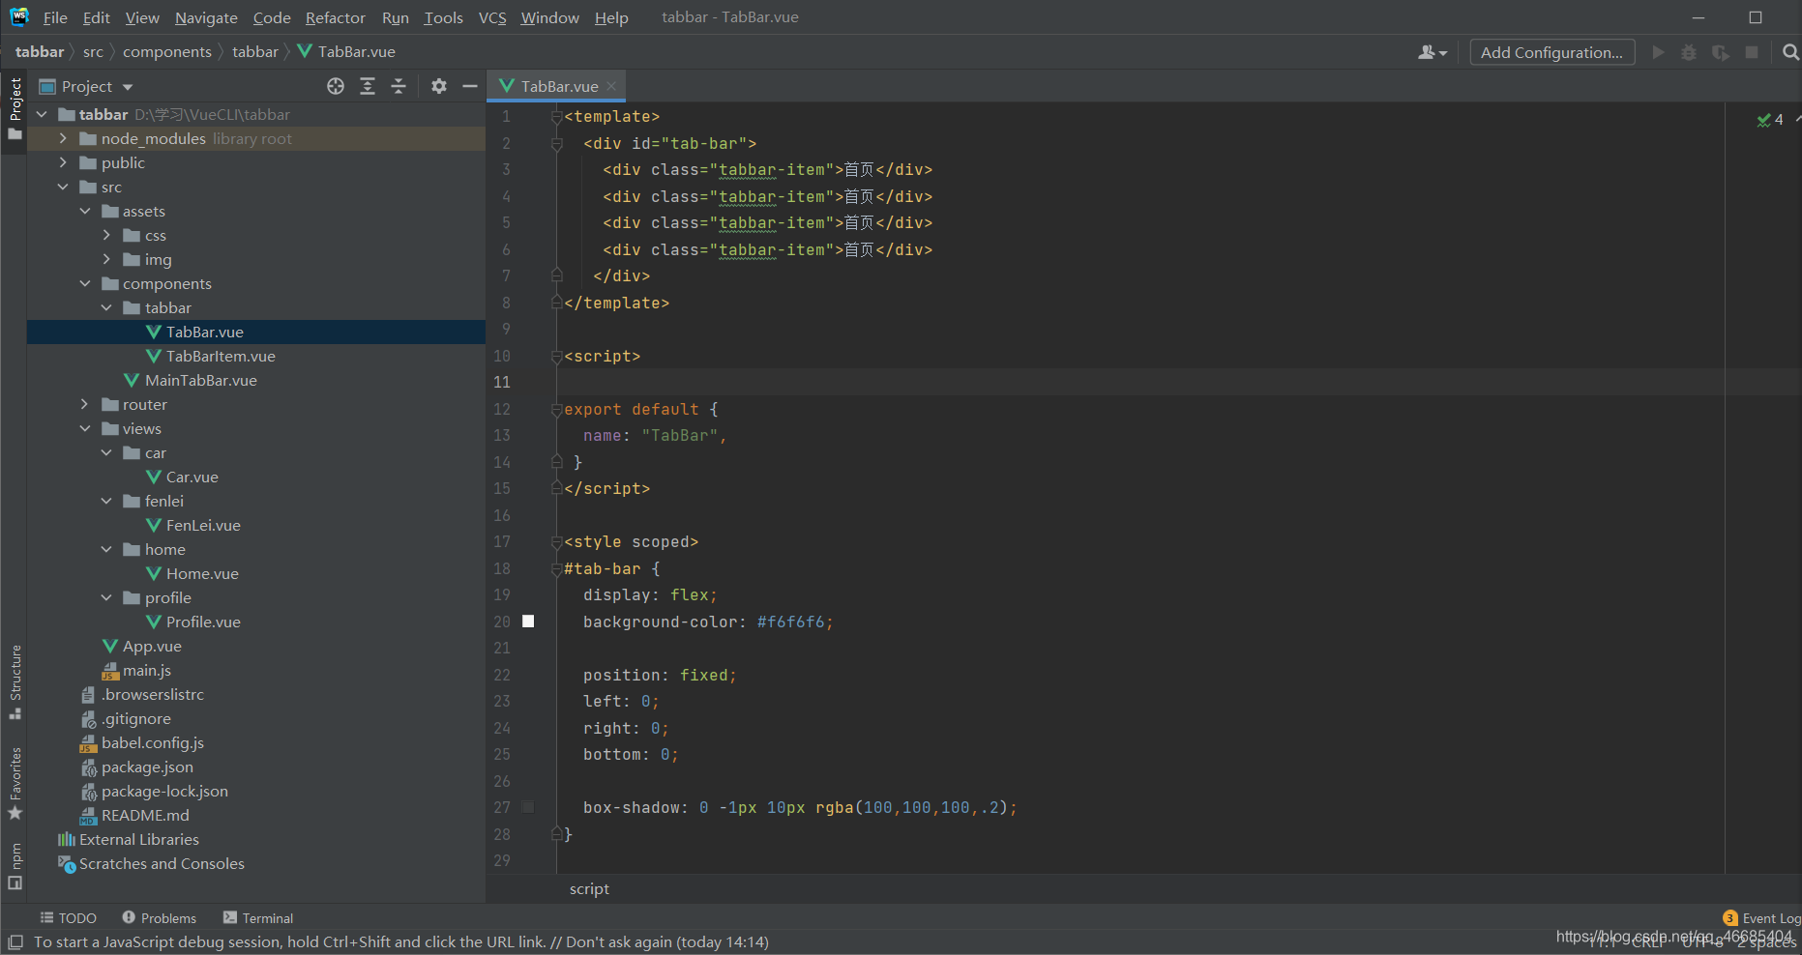This screenshot has width=1802, height=955.
Task: Collapse the views folder
Action: (x=85, y=428)
